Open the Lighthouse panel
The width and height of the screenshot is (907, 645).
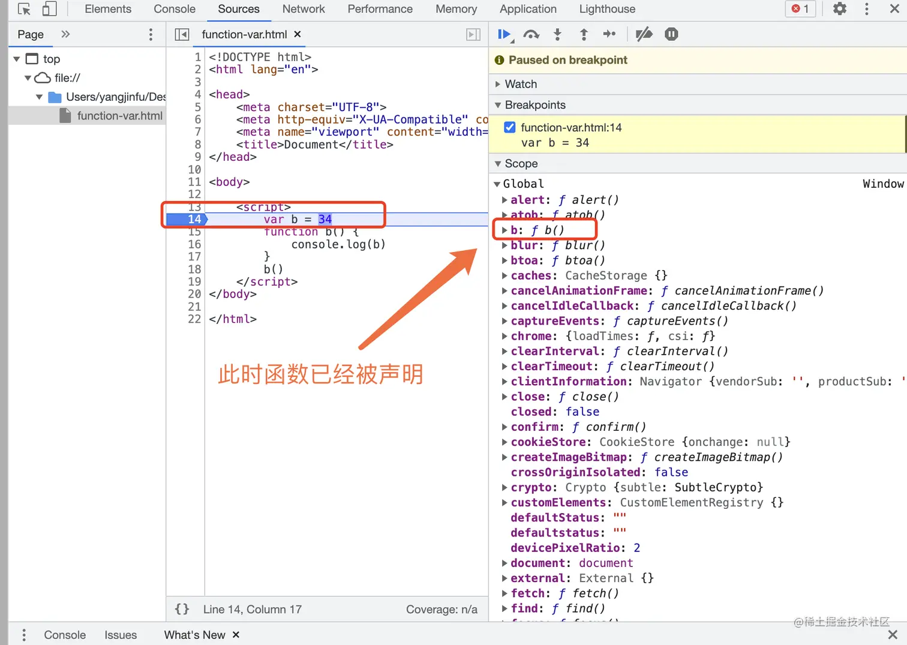(x=607, y=9)
